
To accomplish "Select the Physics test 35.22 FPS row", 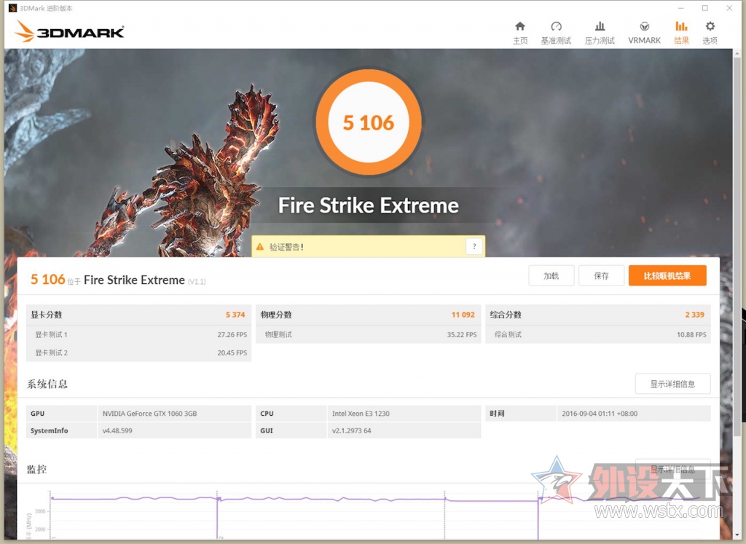I will [368, 335].
